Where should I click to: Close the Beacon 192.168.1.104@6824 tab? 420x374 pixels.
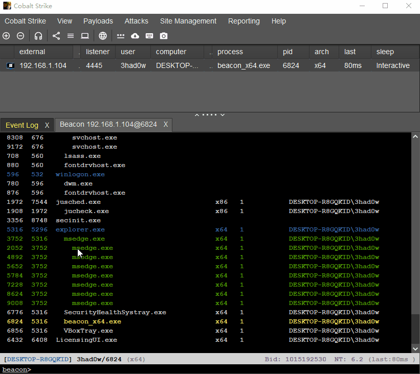[166, 124]
